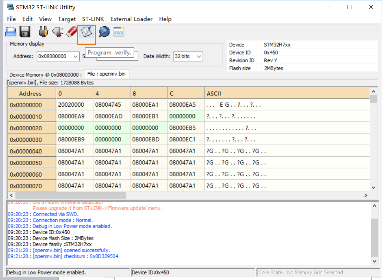This screenshot has width=385, height=280.
Task: Click the C column header
Action: pyautogui.click(x=185, y=93)
